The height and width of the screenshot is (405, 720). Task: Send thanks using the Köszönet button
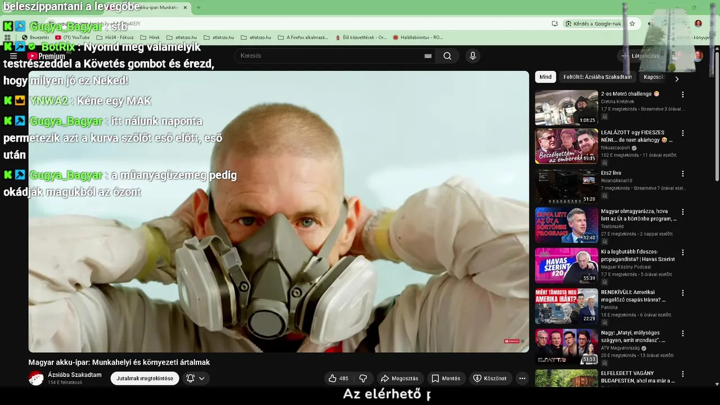click(x=489, y=379)
